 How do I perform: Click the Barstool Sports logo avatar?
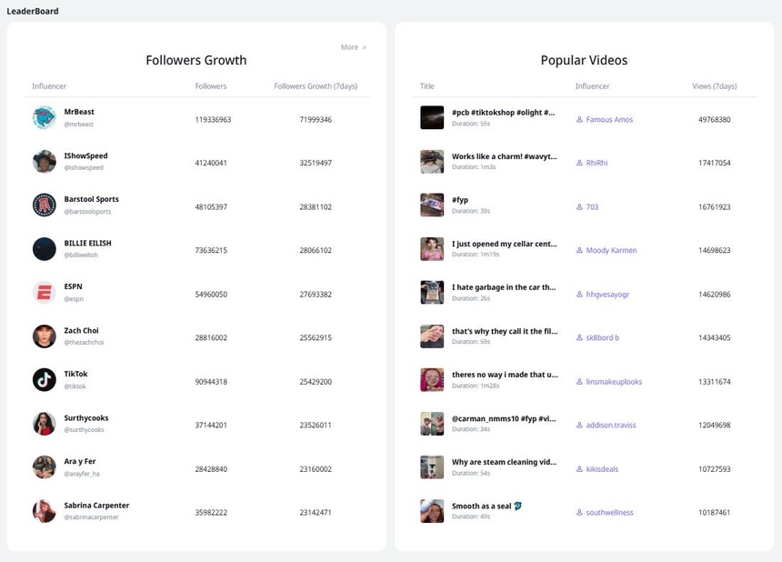(45, 205)
